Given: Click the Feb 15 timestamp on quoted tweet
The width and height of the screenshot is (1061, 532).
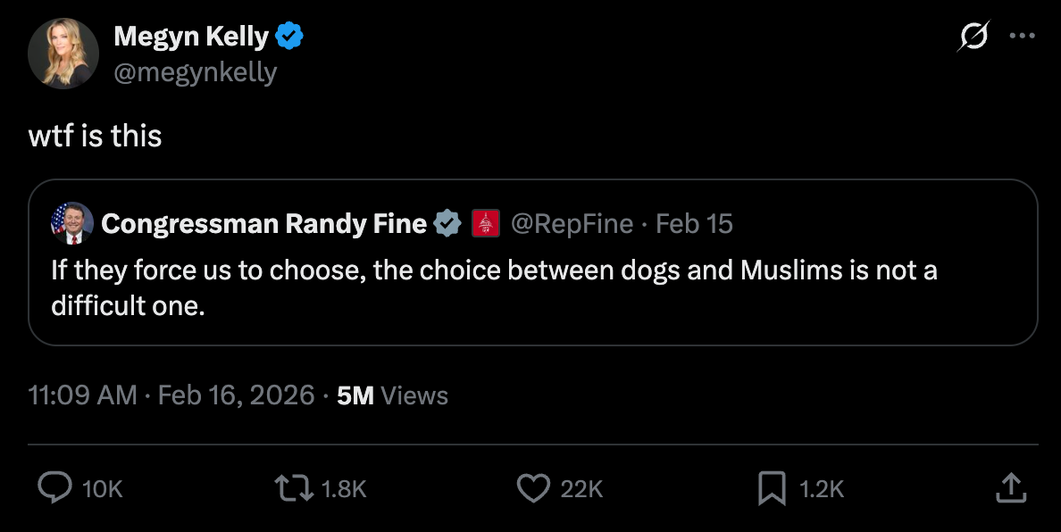Looking at the screenshot, I should pyautogui.click(x=694, y=224).
